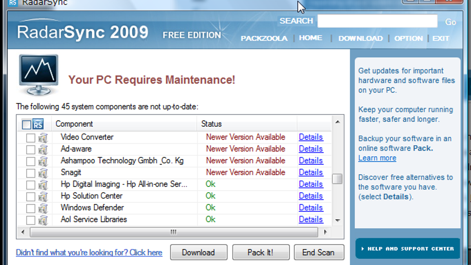The image size is (471, 265).
Task: Click the monitor graph maintenance icon
Action: coord(38,75)
